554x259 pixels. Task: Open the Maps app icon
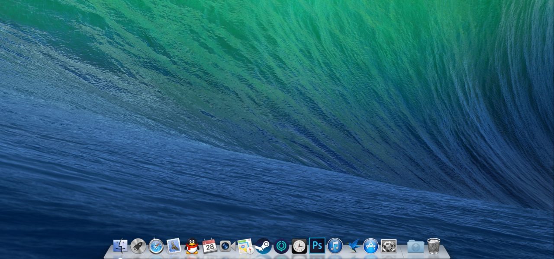tap(245, 246)
